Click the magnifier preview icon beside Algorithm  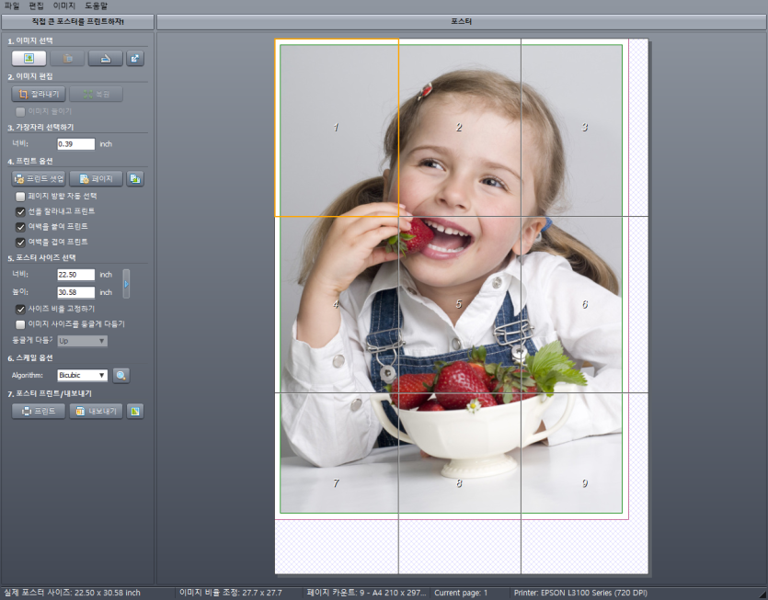tap(121, 375)
